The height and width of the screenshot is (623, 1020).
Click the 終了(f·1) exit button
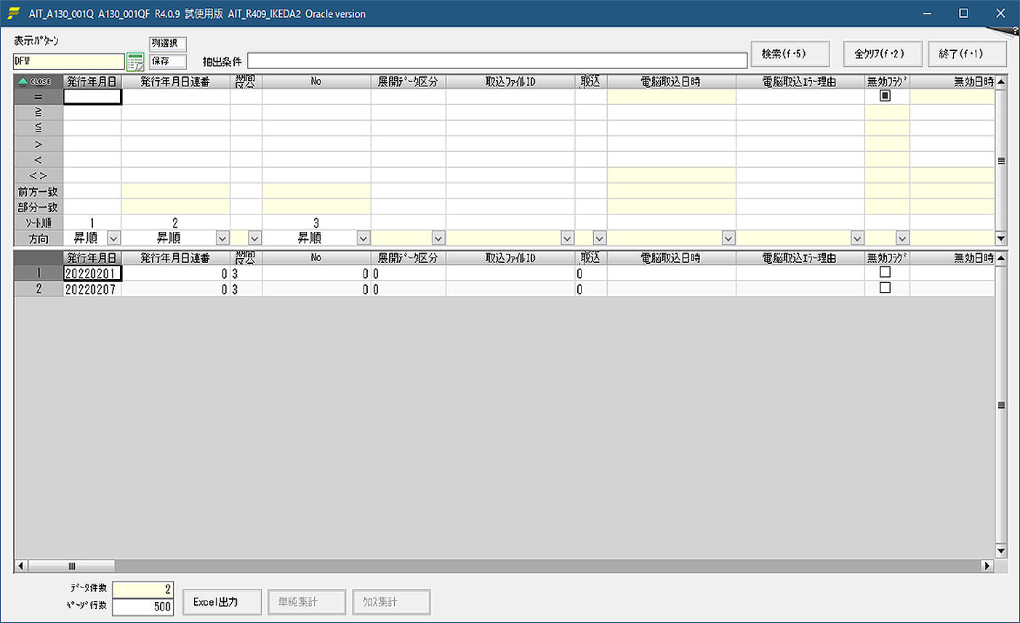click(968, 54)
